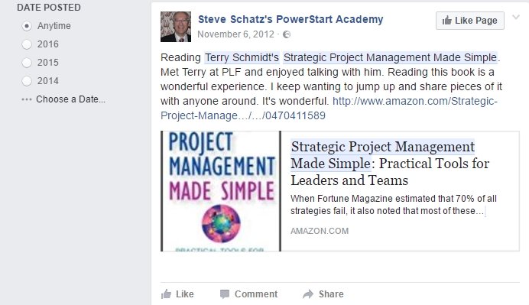This screenshot has height=305, width=529.
Task: Click the three-dots icon beside Choose a Date
Action: (27, 99)
